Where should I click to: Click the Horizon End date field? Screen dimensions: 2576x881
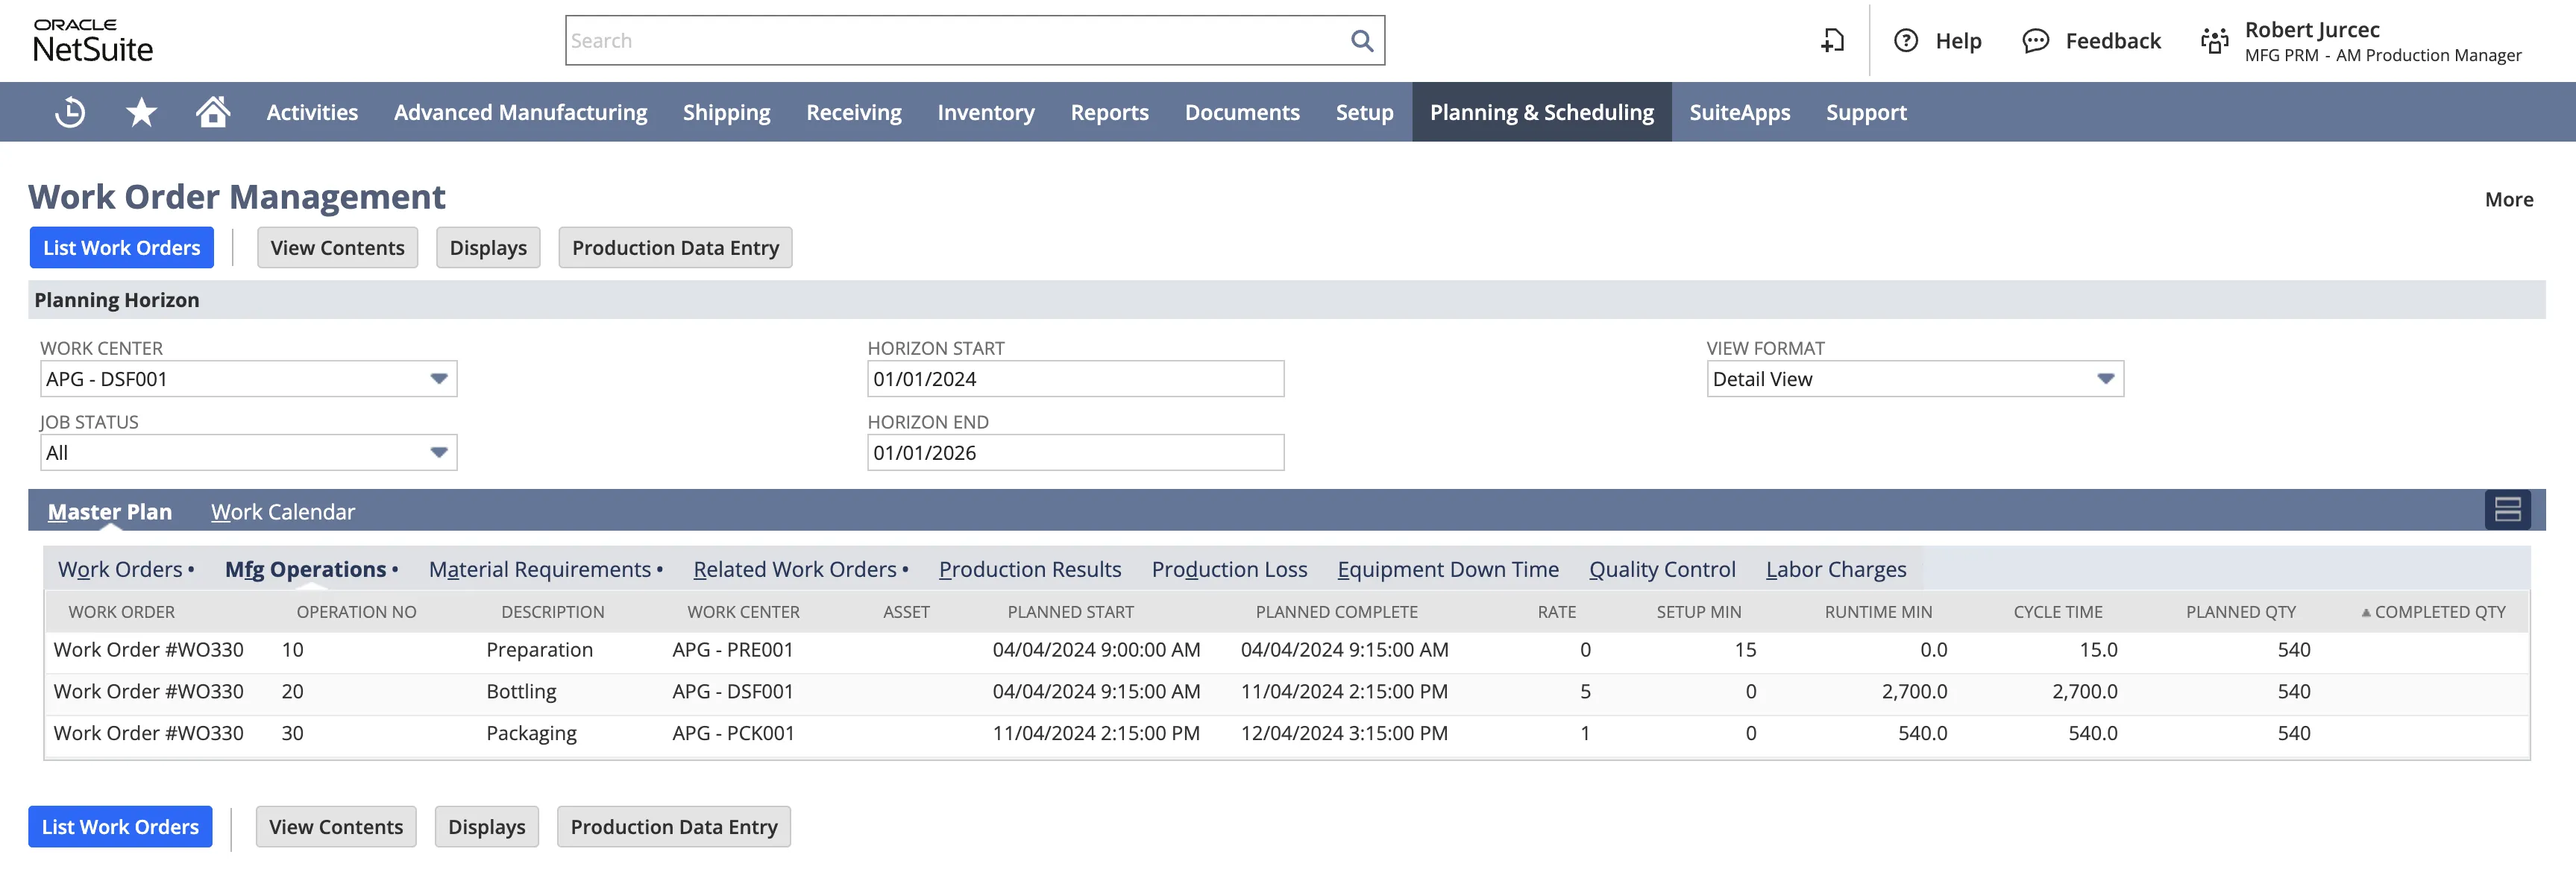tap(1075, 452)
